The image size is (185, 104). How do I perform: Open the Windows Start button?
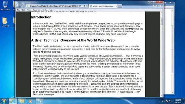[4, 101]
